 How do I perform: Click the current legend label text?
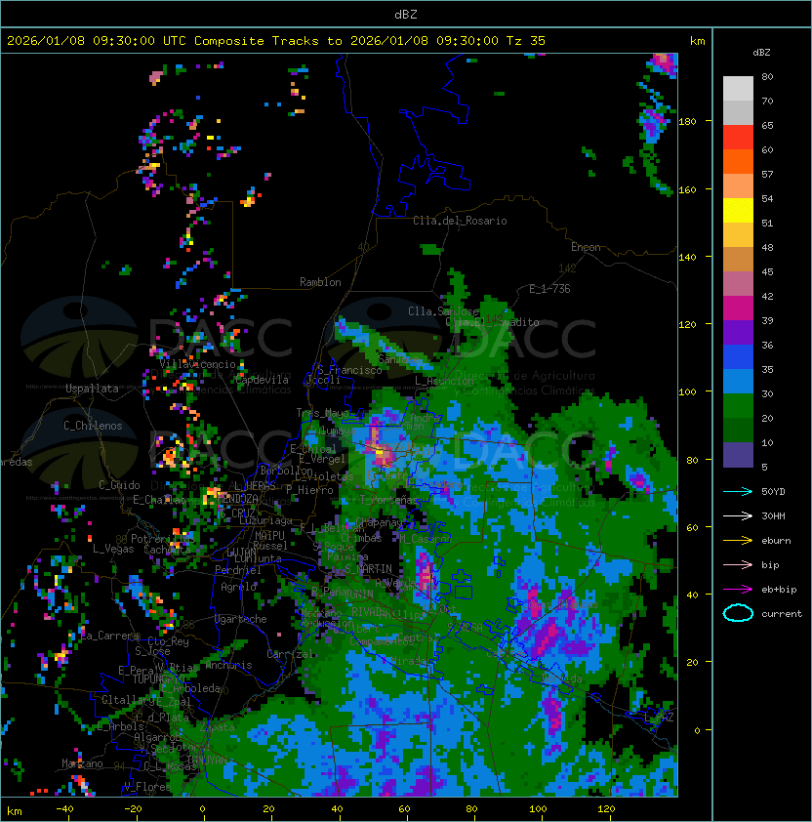(x=782, y=614)
